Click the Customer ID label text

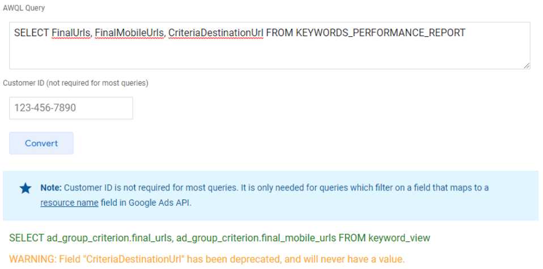pos(75,83)
